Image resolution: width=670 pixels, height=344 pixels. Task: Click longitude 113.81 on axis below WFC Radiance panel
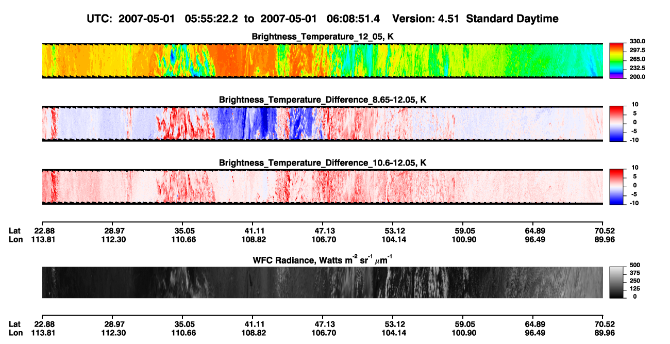(44, 333)
